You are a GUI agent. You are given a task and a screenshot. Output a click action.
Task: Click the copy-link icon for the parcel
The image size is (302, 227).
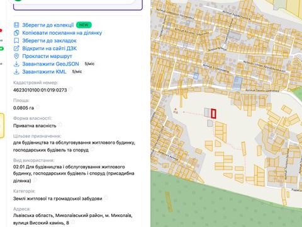(x=16, y=33)
